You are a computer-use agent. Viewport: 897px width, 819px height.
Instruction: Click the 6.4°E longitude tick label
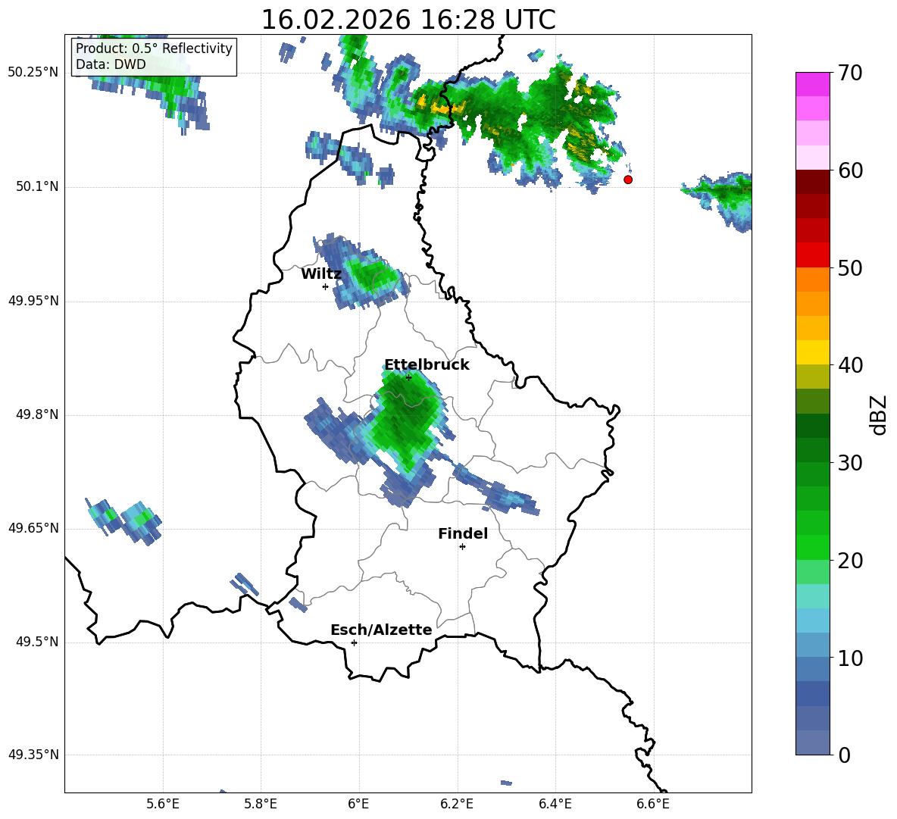pos(555,804)
